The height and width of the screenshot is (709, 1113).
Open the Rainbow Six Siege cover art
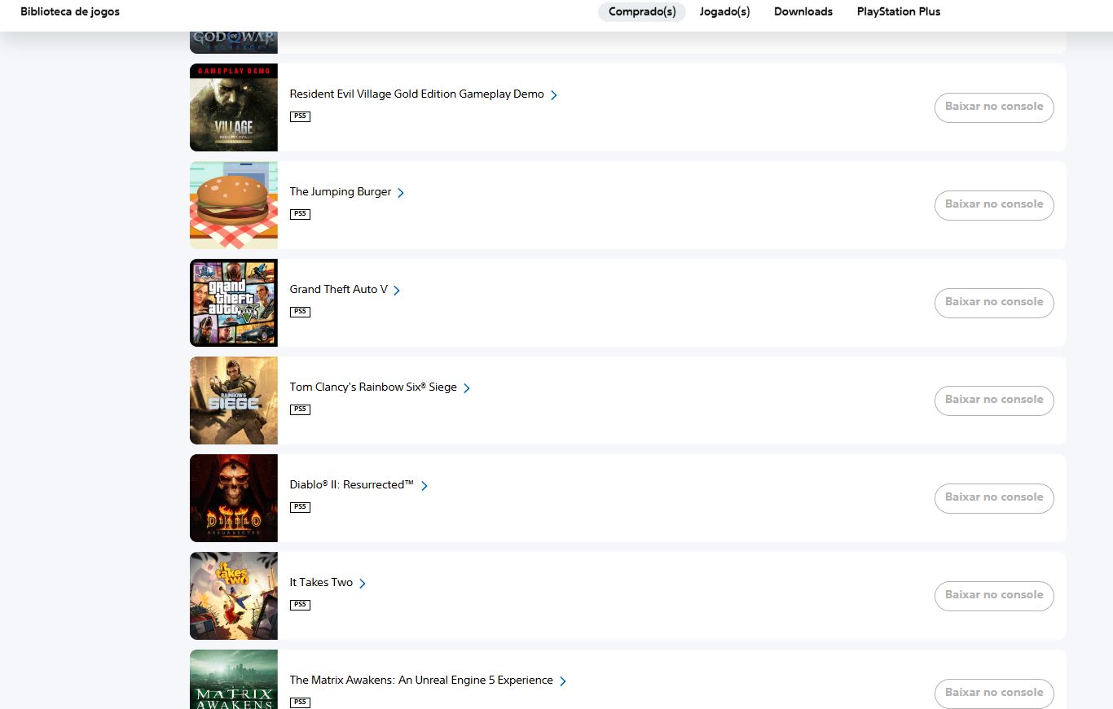(x=234, y=400)
